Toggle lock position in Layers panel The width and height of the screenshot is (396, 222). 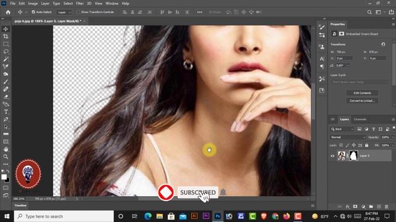pos(354,146)
